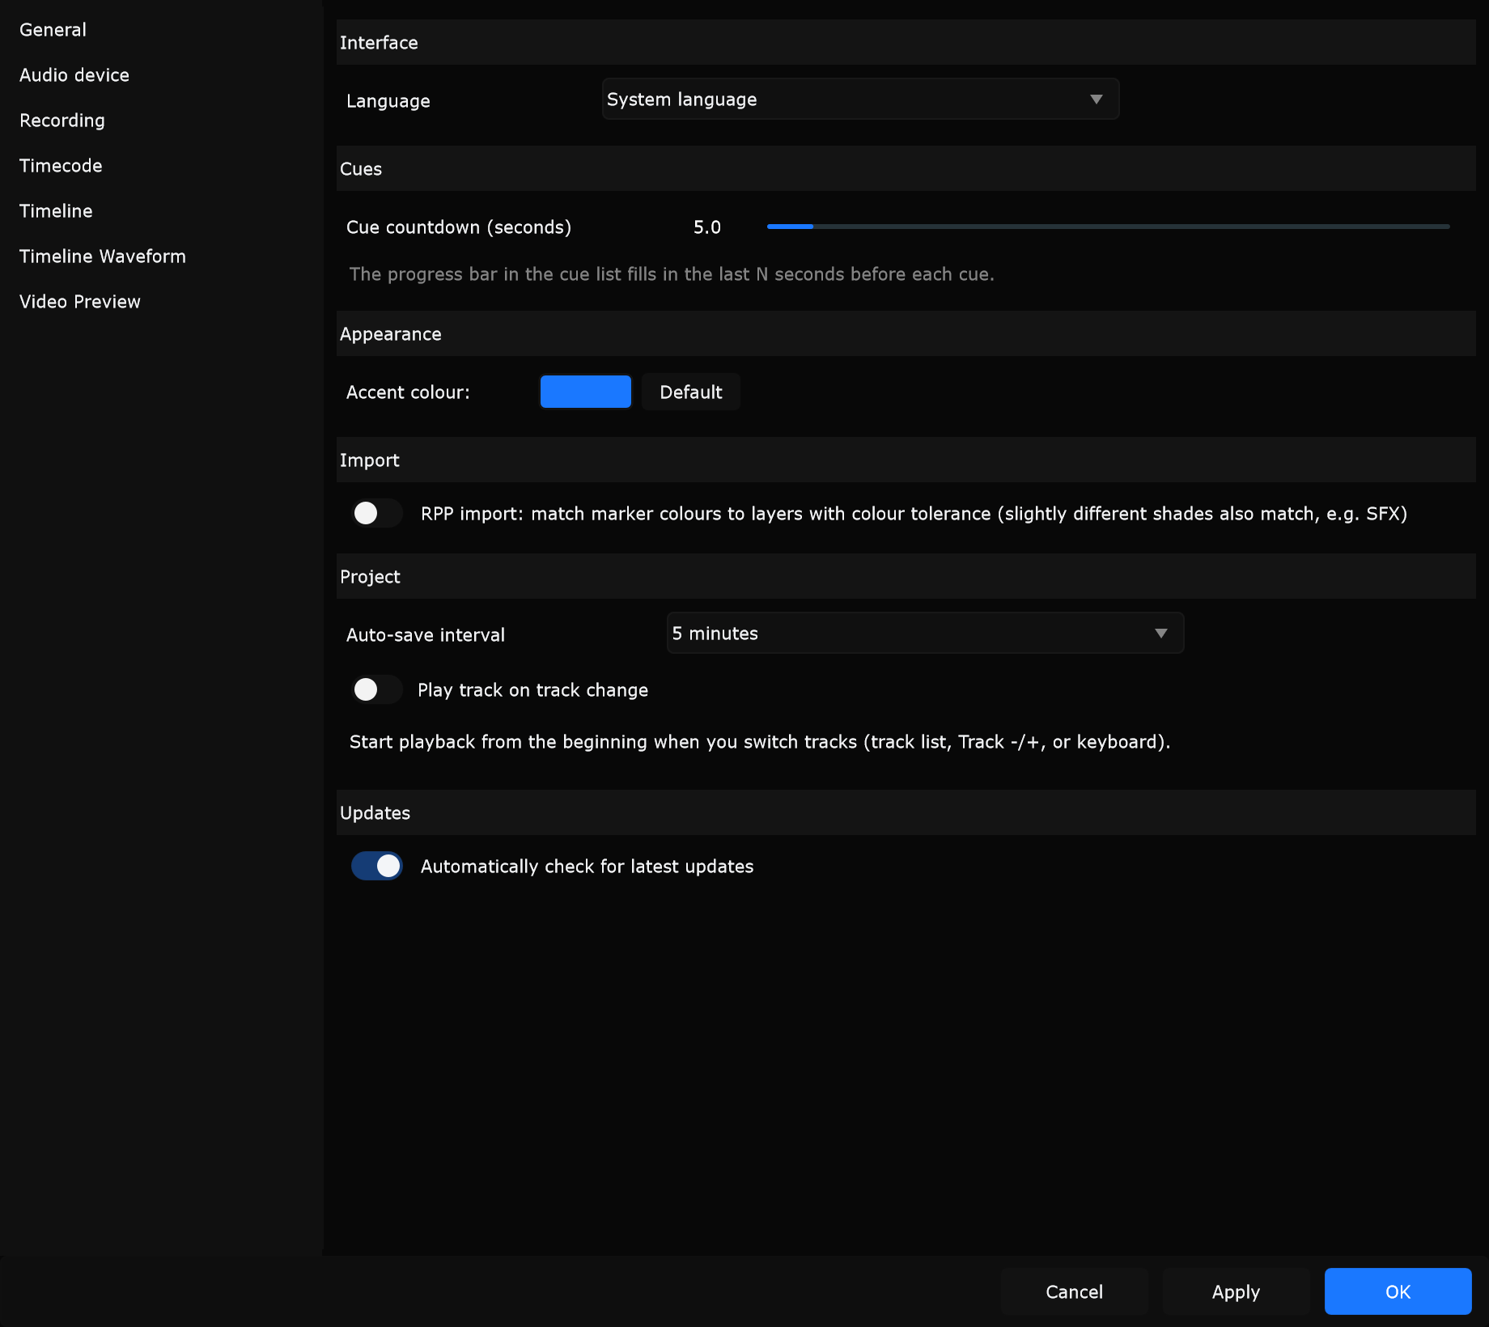Adjust the Cue countdown slider
The width and height of the screenshot is (1489, 1327).
click(1108, 227)
